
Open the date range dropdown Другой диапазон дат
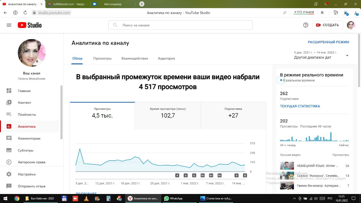pyautogui.click(x=322, y=55)
